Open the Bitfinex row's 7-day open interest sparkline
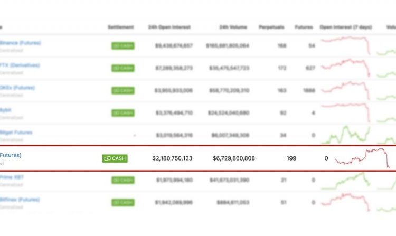 click(345, 202)
